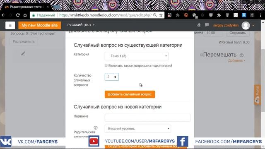The width and height of the screenshot is (265, 149).
Task: Open the Добавить dropdown link
Action: (x=236, y=61)
